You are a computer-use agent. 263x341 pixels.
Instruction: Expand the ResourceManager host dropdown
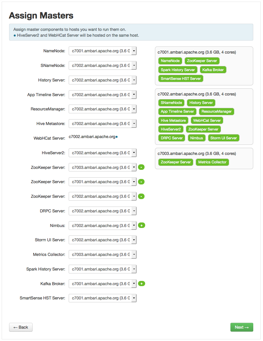click(103, 109)
